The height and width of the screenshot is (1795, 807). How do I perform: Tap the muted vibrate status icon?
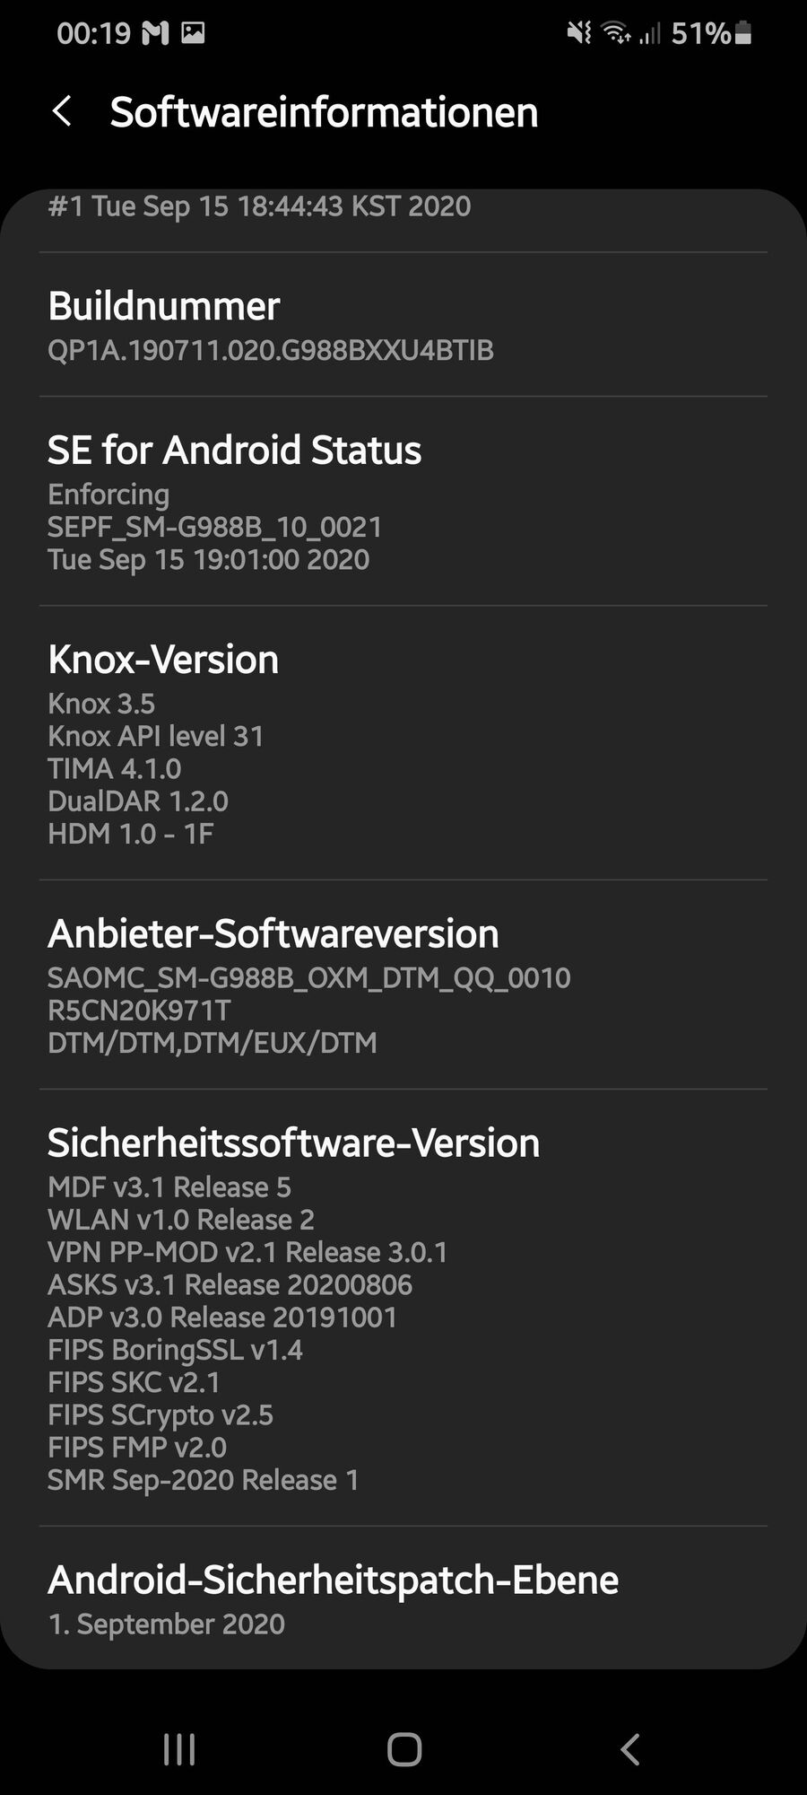coord(579,34)
